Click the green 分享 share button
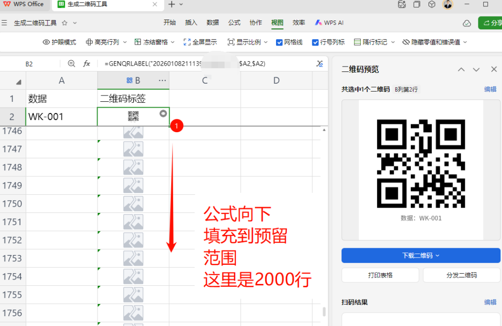The image size is (502, 326). 490,23
